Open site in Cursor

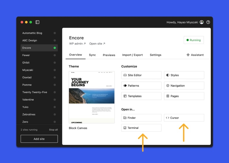click(184, 118)
